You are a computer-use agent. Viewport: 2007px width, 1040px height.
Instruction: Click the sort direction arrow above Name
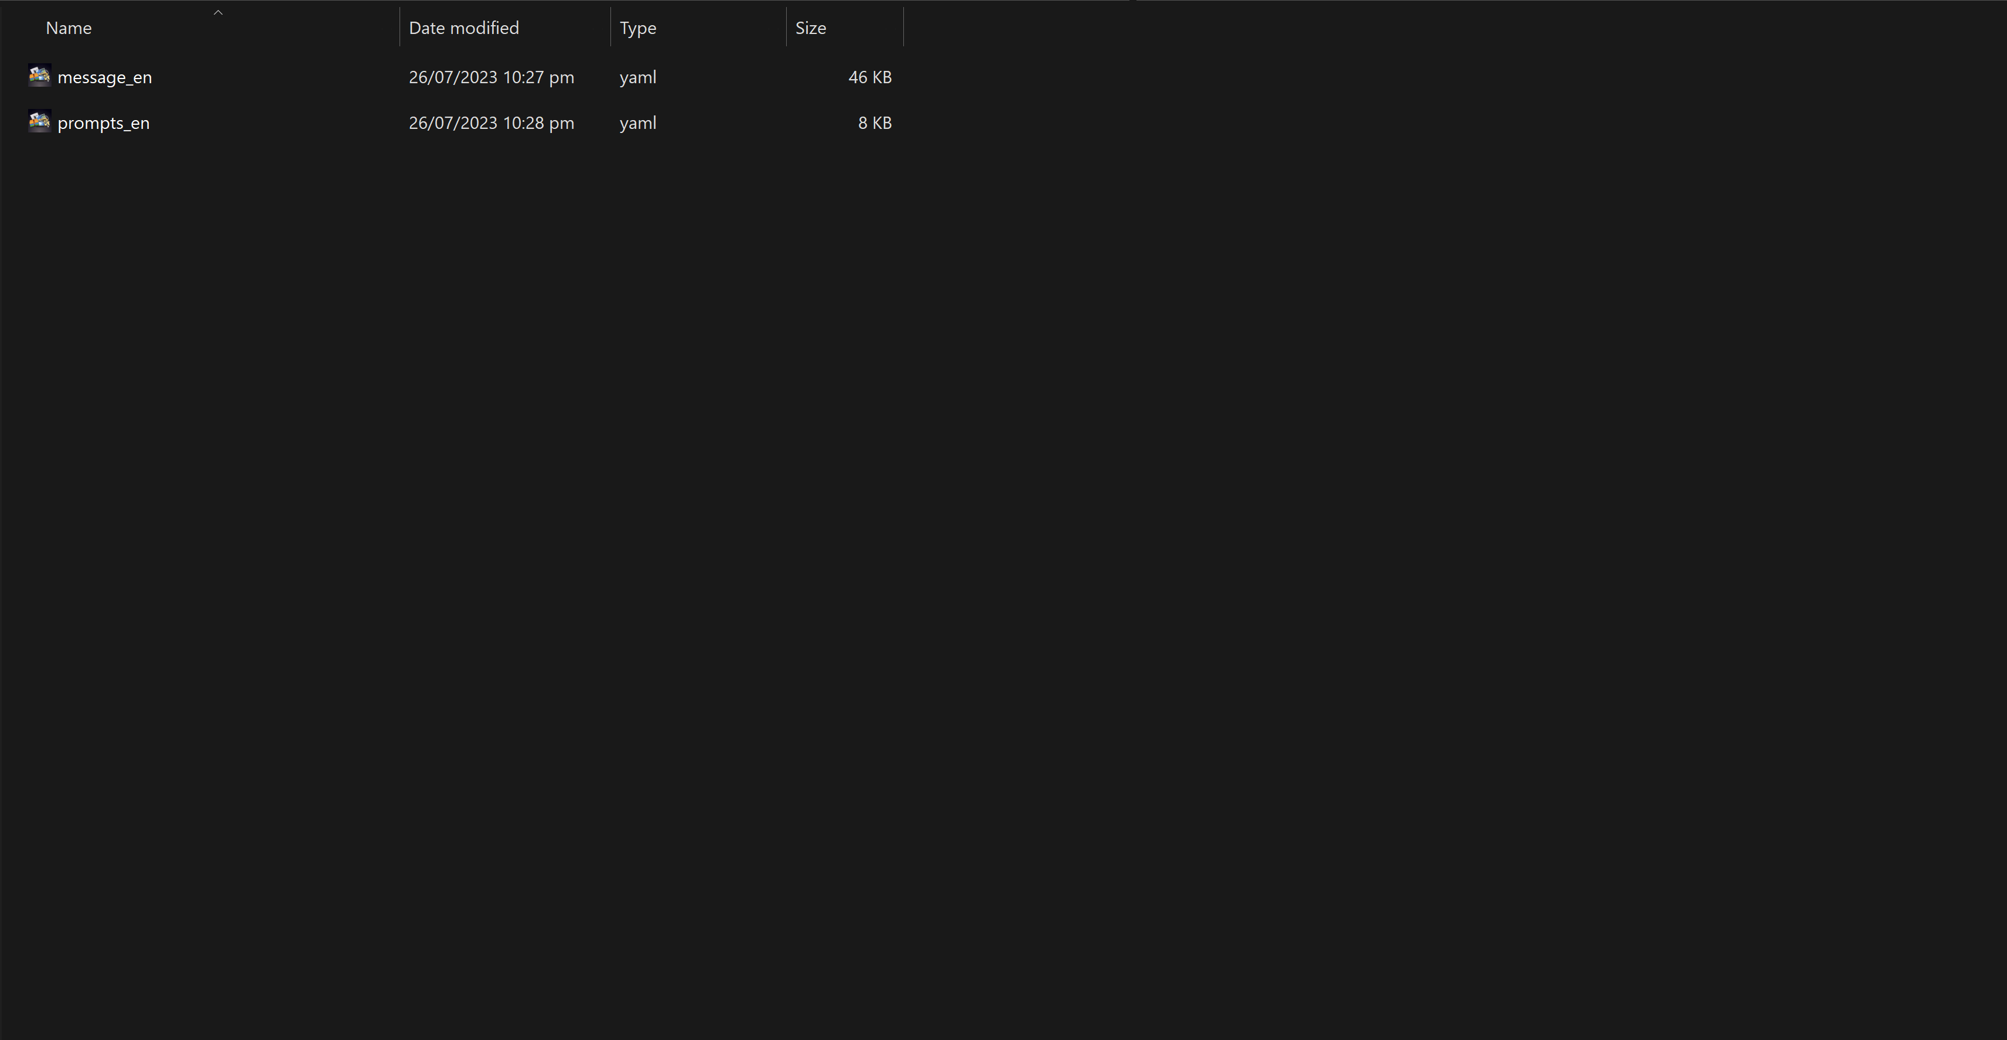[x=218, y=12]
